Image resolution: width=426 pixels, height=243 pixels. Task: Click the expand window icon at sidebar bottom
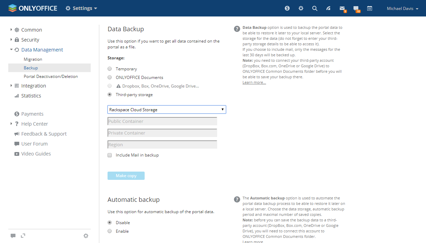pyautogui.click(x=23, y=235)
